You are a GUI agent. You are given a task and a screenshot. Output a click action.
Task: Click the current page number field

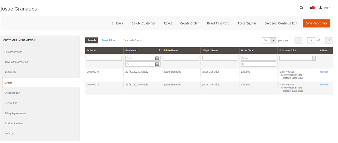(x=311, y=40)
